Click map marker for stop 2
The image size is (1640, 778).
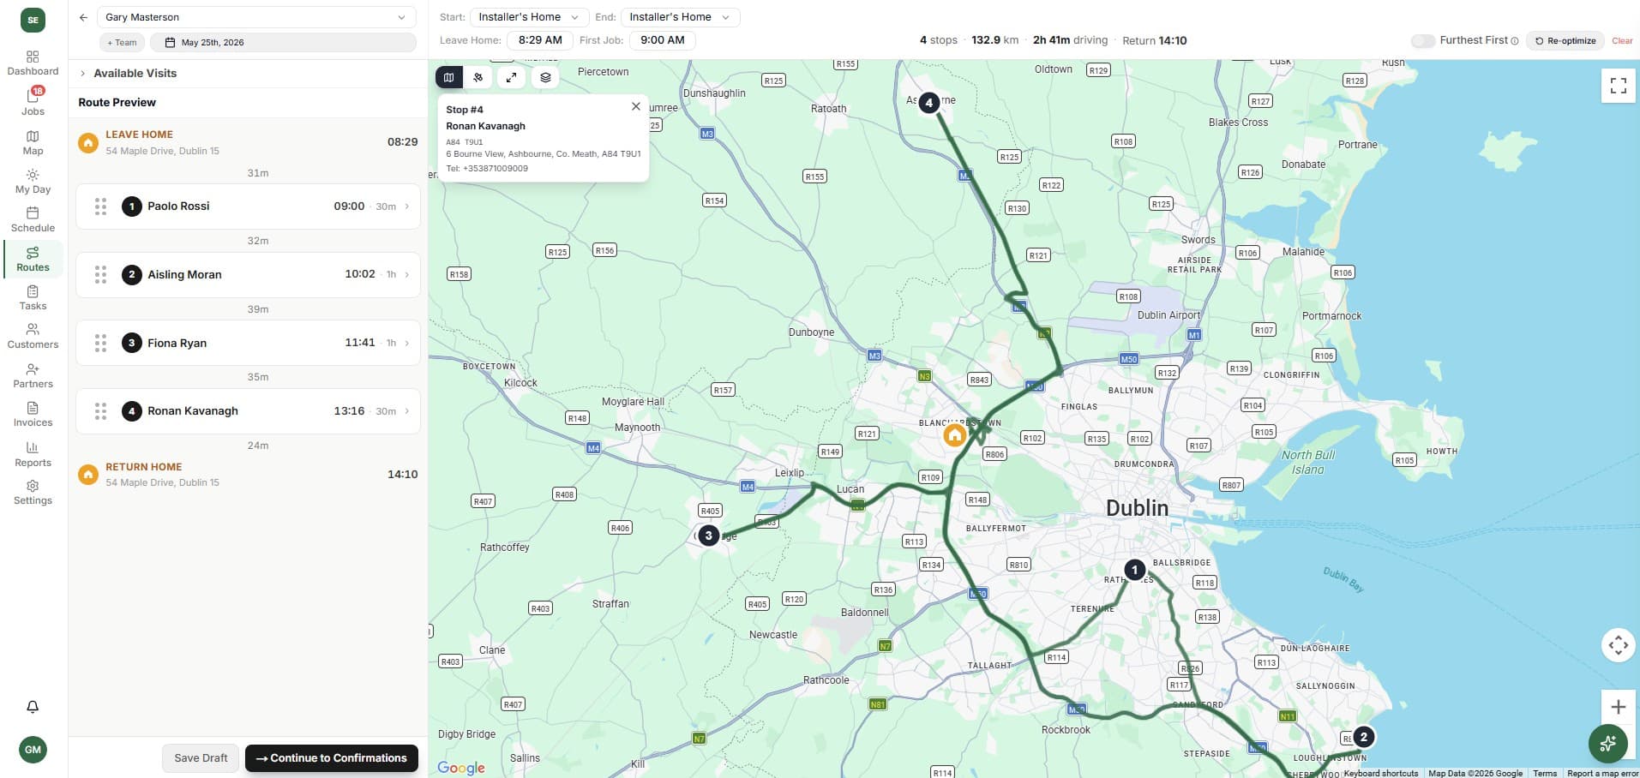click(x=1363, y=737)
